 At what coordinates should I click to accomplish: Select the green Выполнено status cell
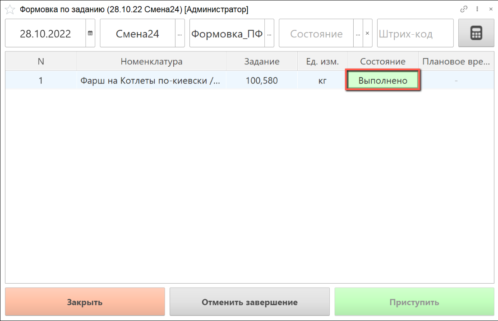pyautogui.click(x=383, y=81)
